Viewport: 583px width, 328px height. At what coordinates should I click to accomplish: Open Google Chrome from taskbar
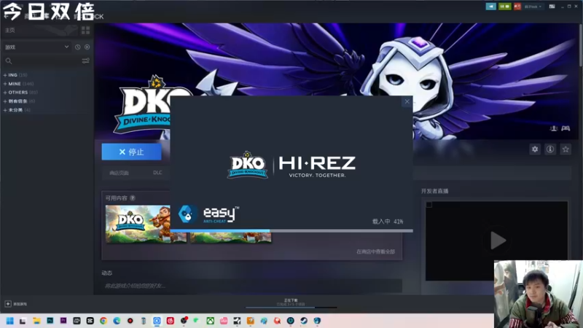coord(103,321)
